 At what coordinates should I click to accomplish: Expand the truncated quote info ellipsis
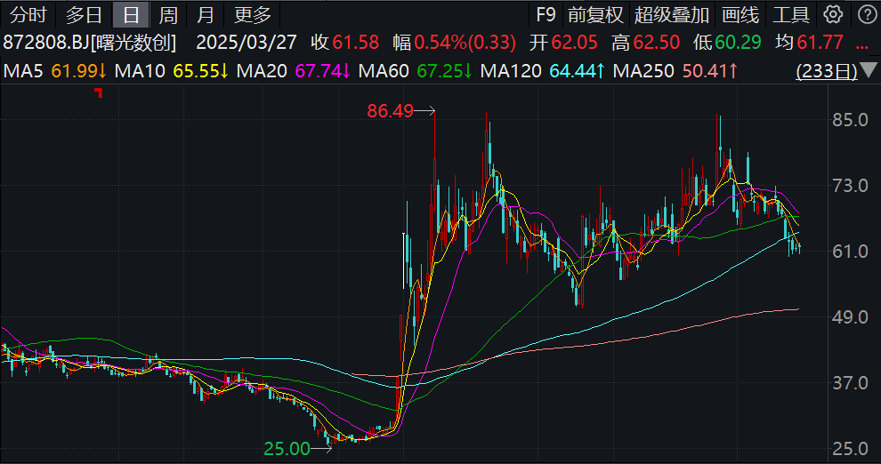(862, 46)
